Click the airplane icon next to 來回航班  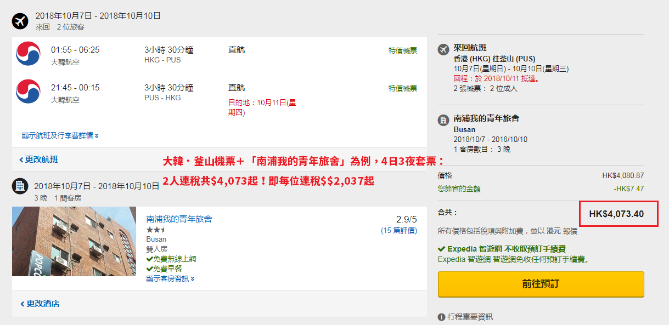click(443, 49)
